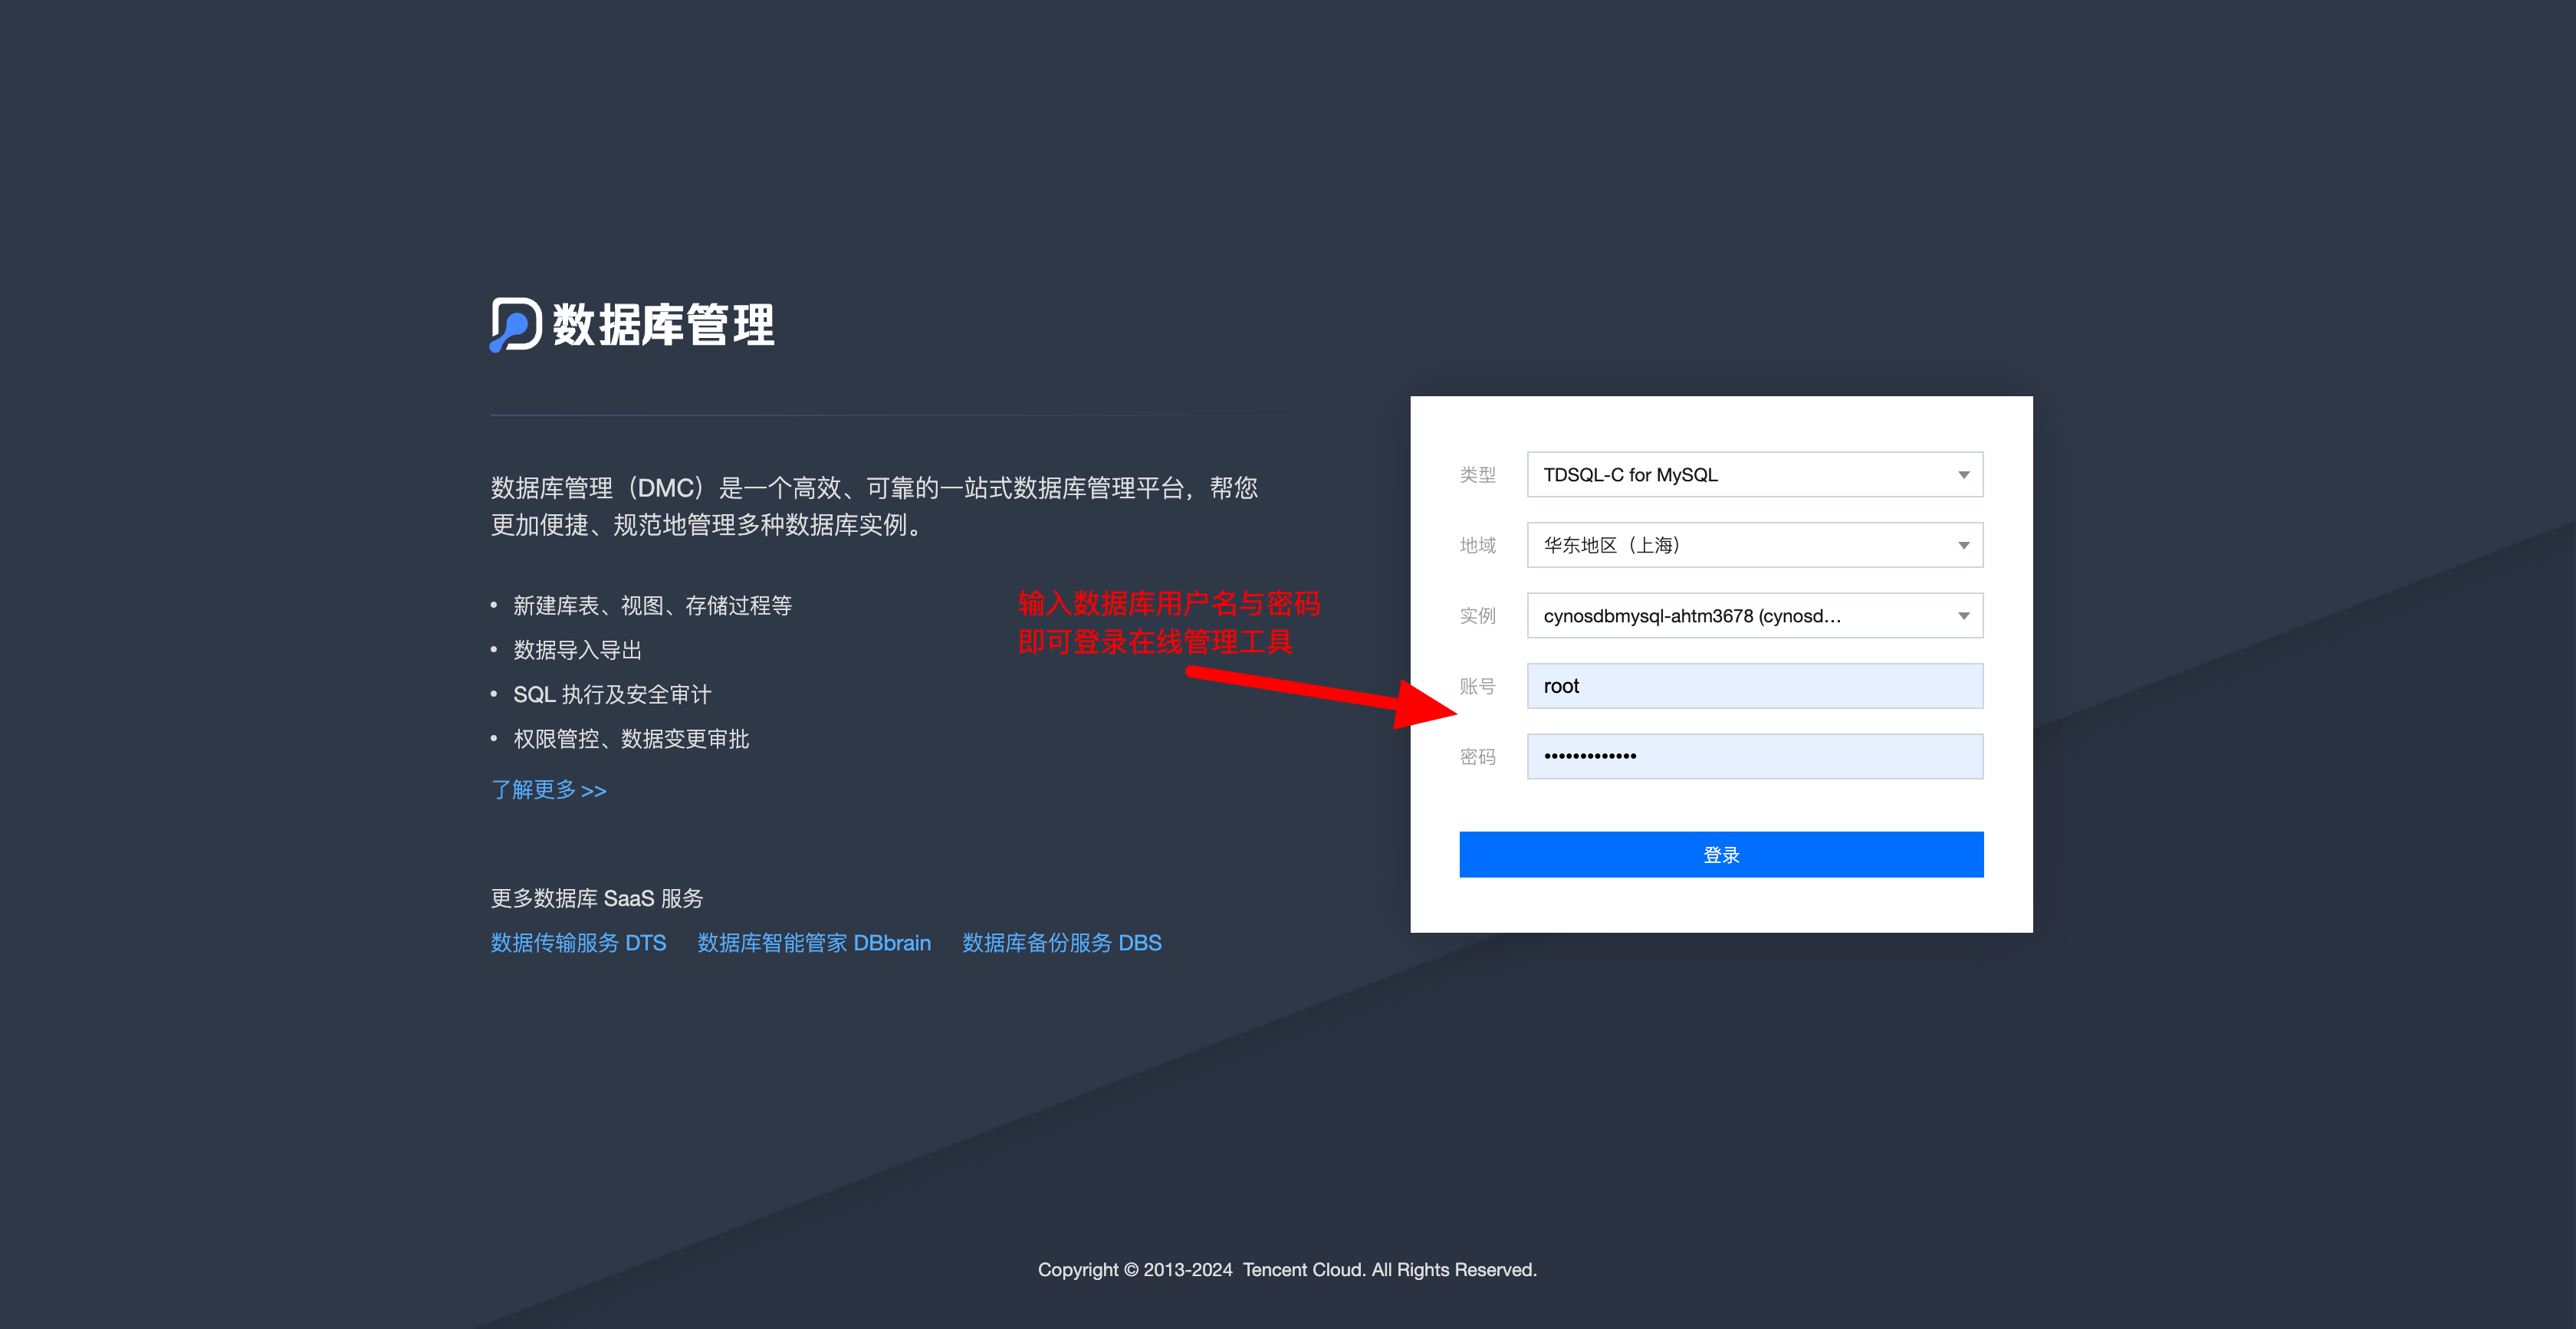This screenshot has width=2576, height=1329.
Task: Click the Tencent Cloud copyright text
Action: pyautogui.click(x=1287, y=1270)
